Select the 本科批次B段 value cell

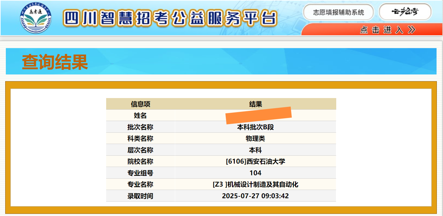tap(256, 127)
